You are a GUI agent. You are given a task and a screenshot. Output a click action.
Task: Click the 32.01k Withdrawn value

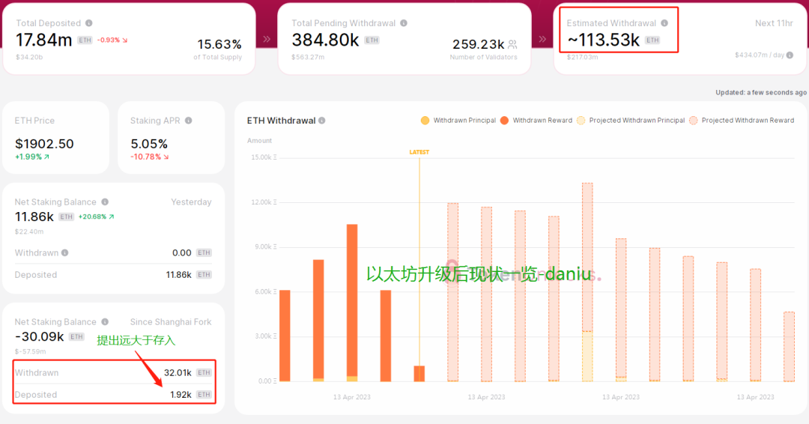coord(178,373)
